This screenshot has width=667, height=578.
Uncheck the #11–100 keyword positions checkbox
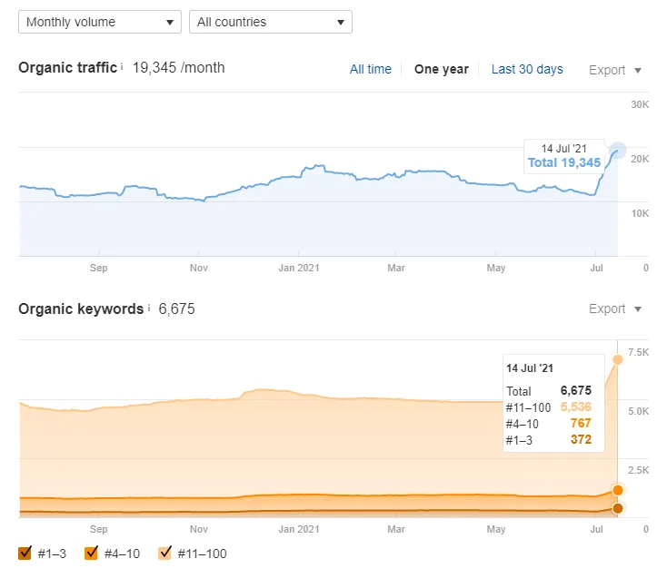click(164, 554)
